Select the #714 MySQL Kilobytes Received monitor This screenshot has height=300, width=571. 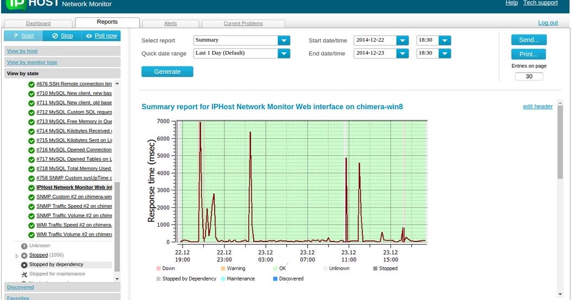[74, 131]
